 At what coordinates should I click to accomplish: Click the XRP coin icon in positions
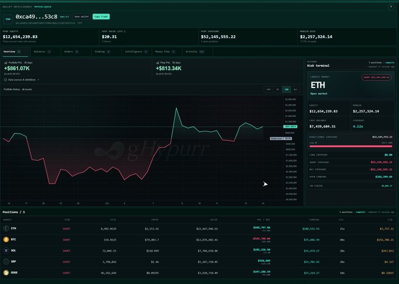point(6,262)
